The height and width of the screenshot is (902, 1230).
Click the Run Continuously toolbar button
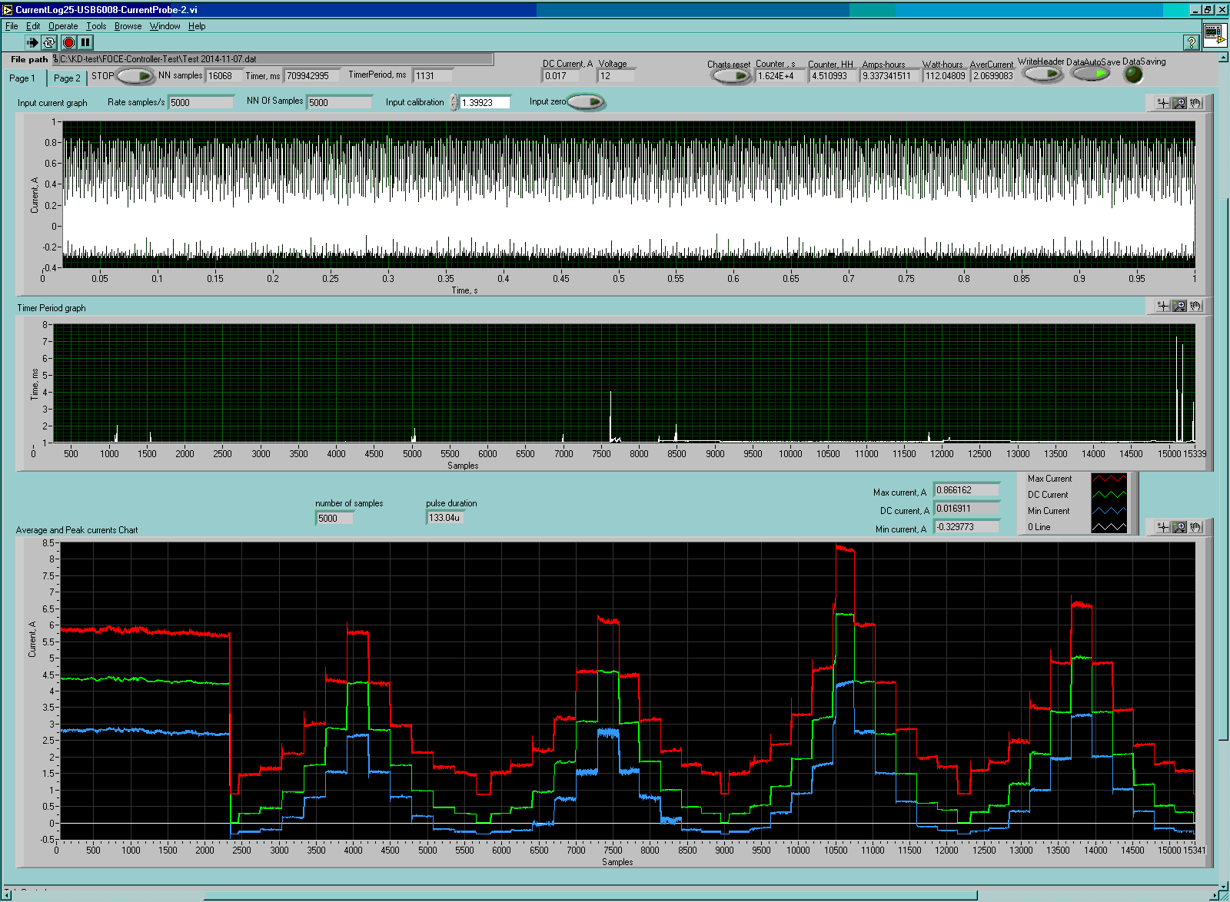point(49,43)
